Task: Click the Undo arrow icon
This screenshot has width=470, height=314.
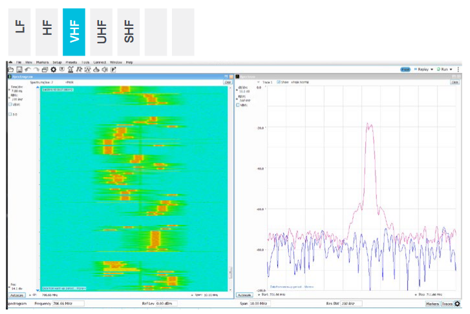Action: tap(28, 69)
